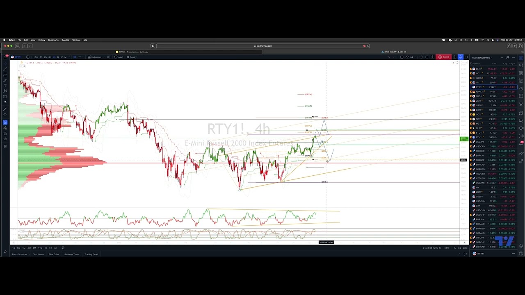Toggle log scale on price axis
525x295 pixels.
tap(459, 248)
